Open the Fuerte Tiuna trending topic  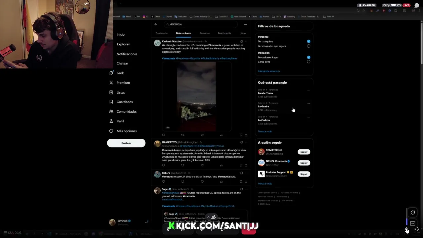tap(265, 93)
